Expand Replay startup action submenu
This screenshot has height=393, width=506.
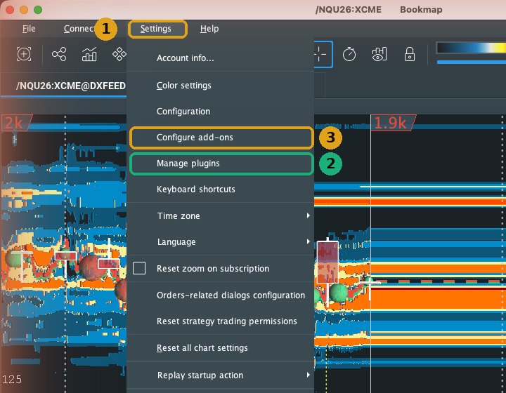click(221, 375)
